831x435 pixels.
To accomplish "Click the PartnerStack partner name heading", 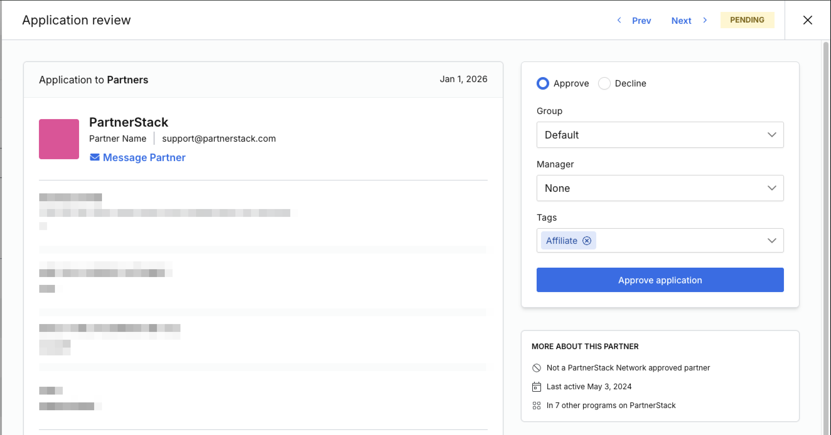I will (128, 123).
